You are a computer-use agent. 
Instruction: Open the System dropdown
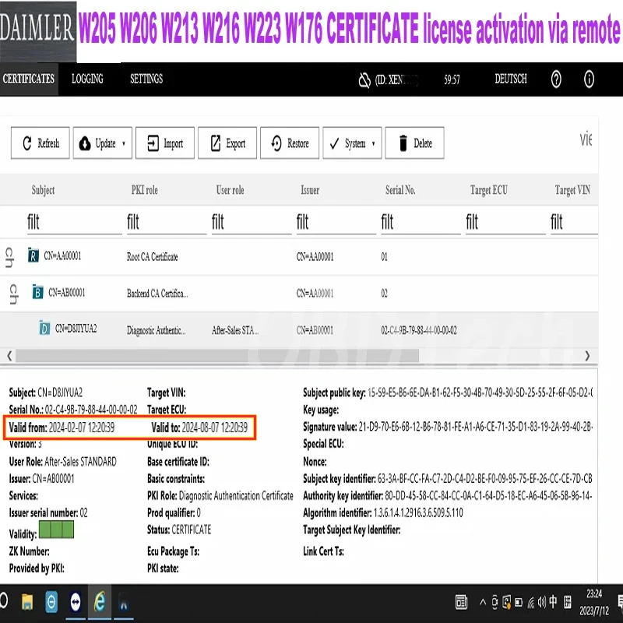[352, 143]
